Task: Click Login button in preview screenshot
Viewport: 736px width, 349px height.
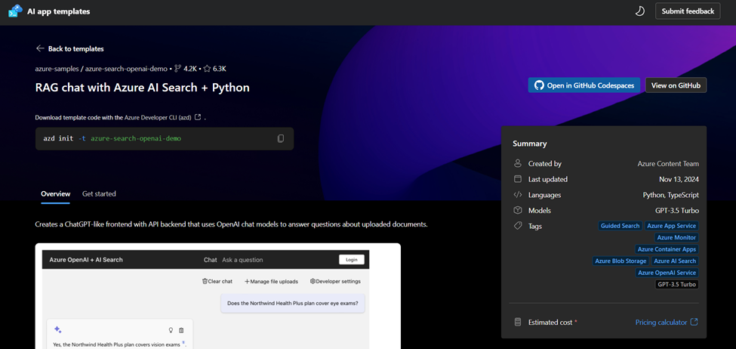Action: point(352,259)
